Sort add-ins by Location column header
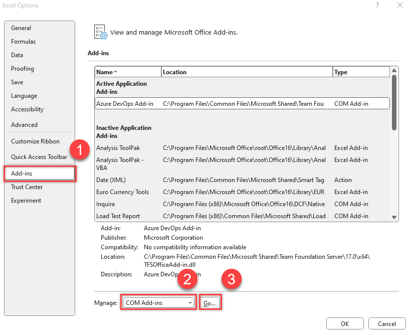Screen dimensions: 411x335 tap(247, 72)
